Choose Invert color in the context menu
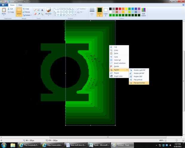 tap(119, 76)
